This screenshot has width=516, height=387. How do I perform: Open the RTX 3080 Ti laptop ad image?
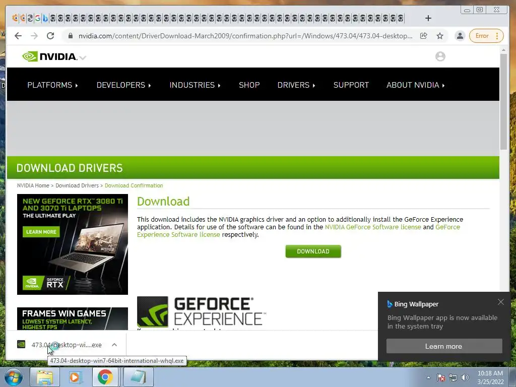(x=73, y=244)
